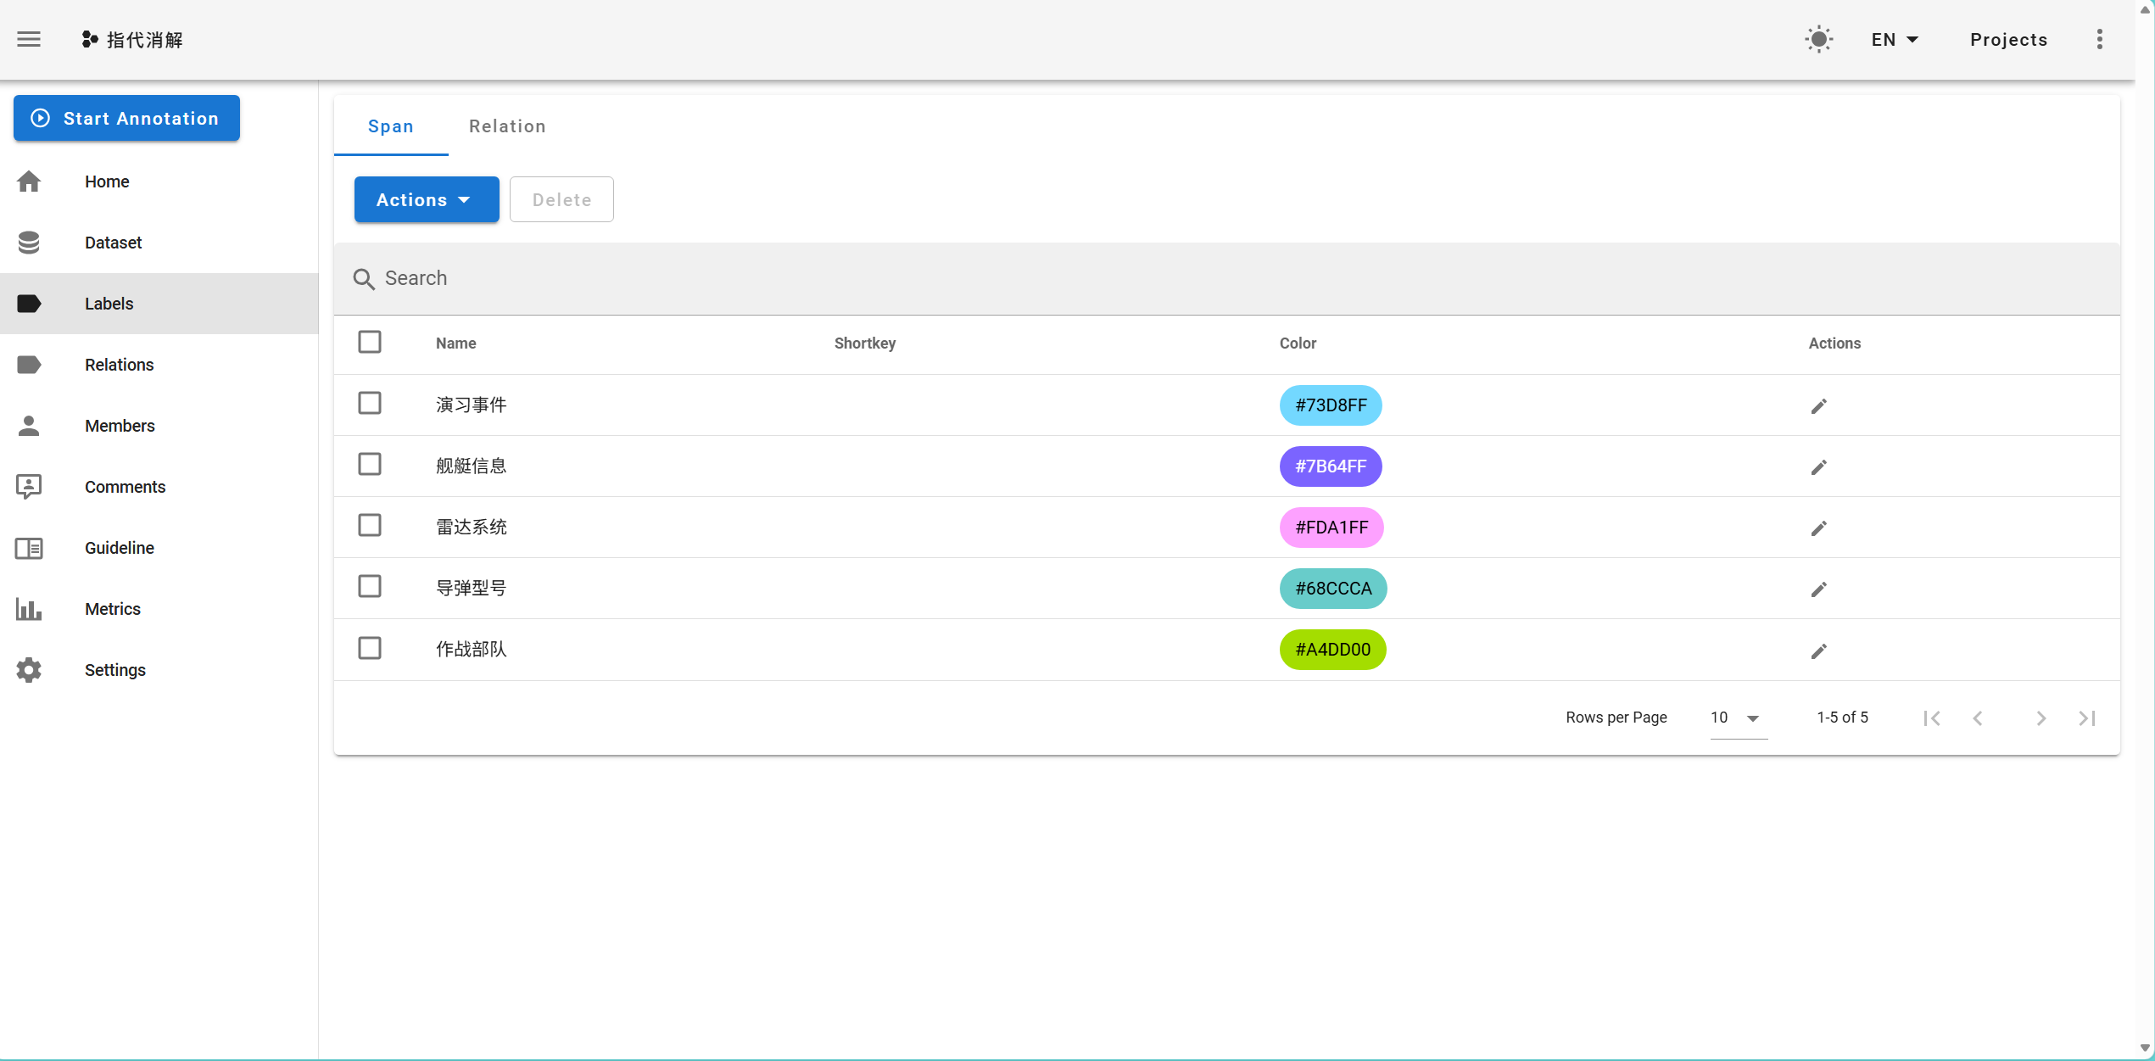
Task: Click the #7B64FF color chip
Action: pyautogui.click(x=1330, y=466)
